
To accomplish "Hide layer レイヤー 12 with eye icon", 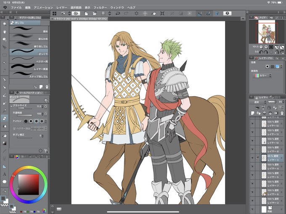I will (x=252, y=124).
